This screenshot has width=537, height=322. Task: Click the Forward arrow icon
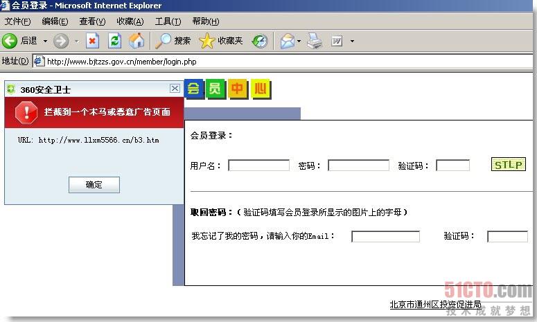(61, 41)
